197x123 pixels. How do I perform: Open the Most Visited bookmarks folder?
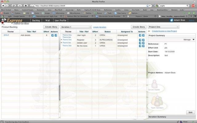click(x=6, y=10)
